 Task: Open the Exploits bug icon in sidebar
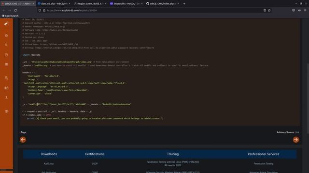[x=6, y=36]
